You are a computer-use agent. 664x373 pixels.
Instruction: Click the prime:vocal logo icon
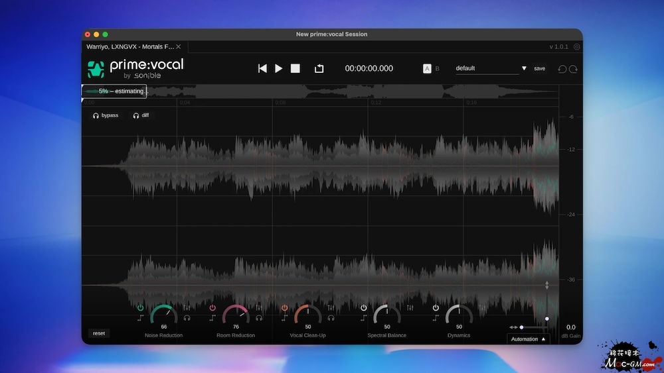(96, 70)
